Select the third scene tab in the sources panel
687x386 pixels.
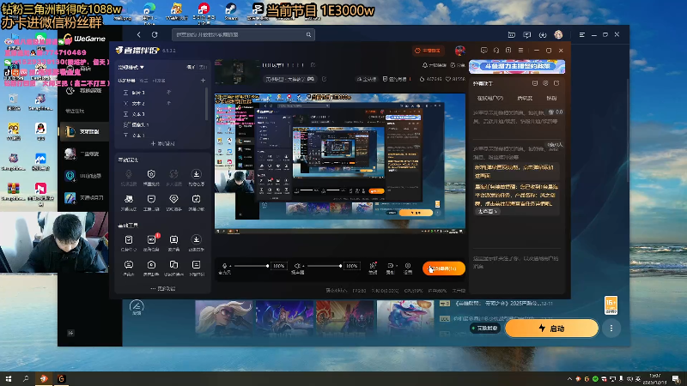pyautogui.click(x=159, y=81)
